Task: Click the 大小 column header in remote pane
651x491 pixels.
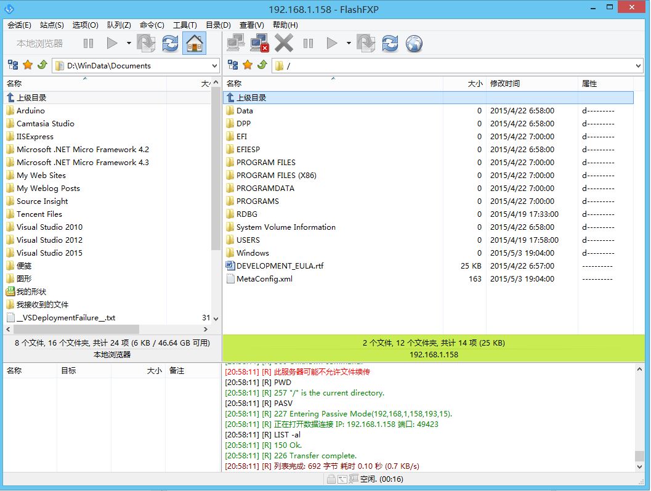Action: click(475, 84)
